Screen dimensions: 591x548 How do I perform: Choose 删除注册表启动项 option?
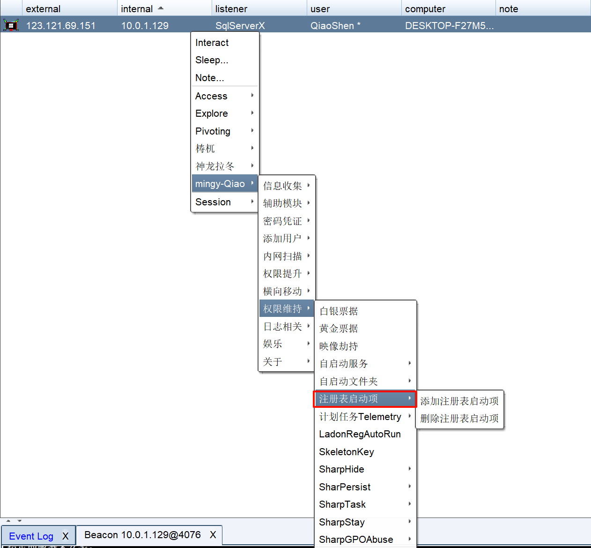tap(459, 419)
